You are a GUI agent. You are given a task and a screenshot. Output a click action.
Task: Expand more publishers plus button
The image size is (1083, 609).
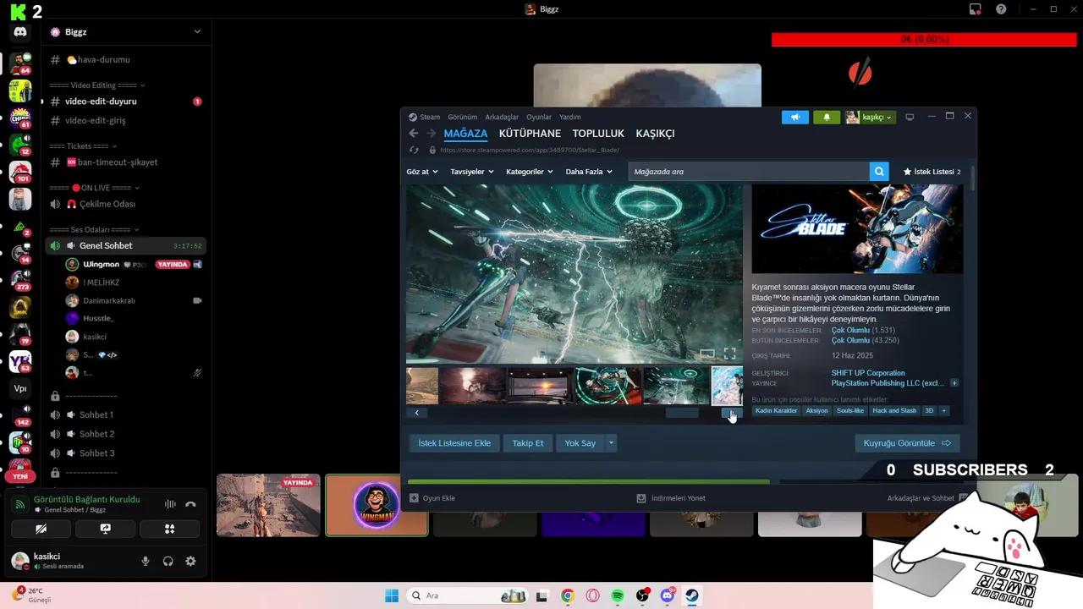pos(954,383)
